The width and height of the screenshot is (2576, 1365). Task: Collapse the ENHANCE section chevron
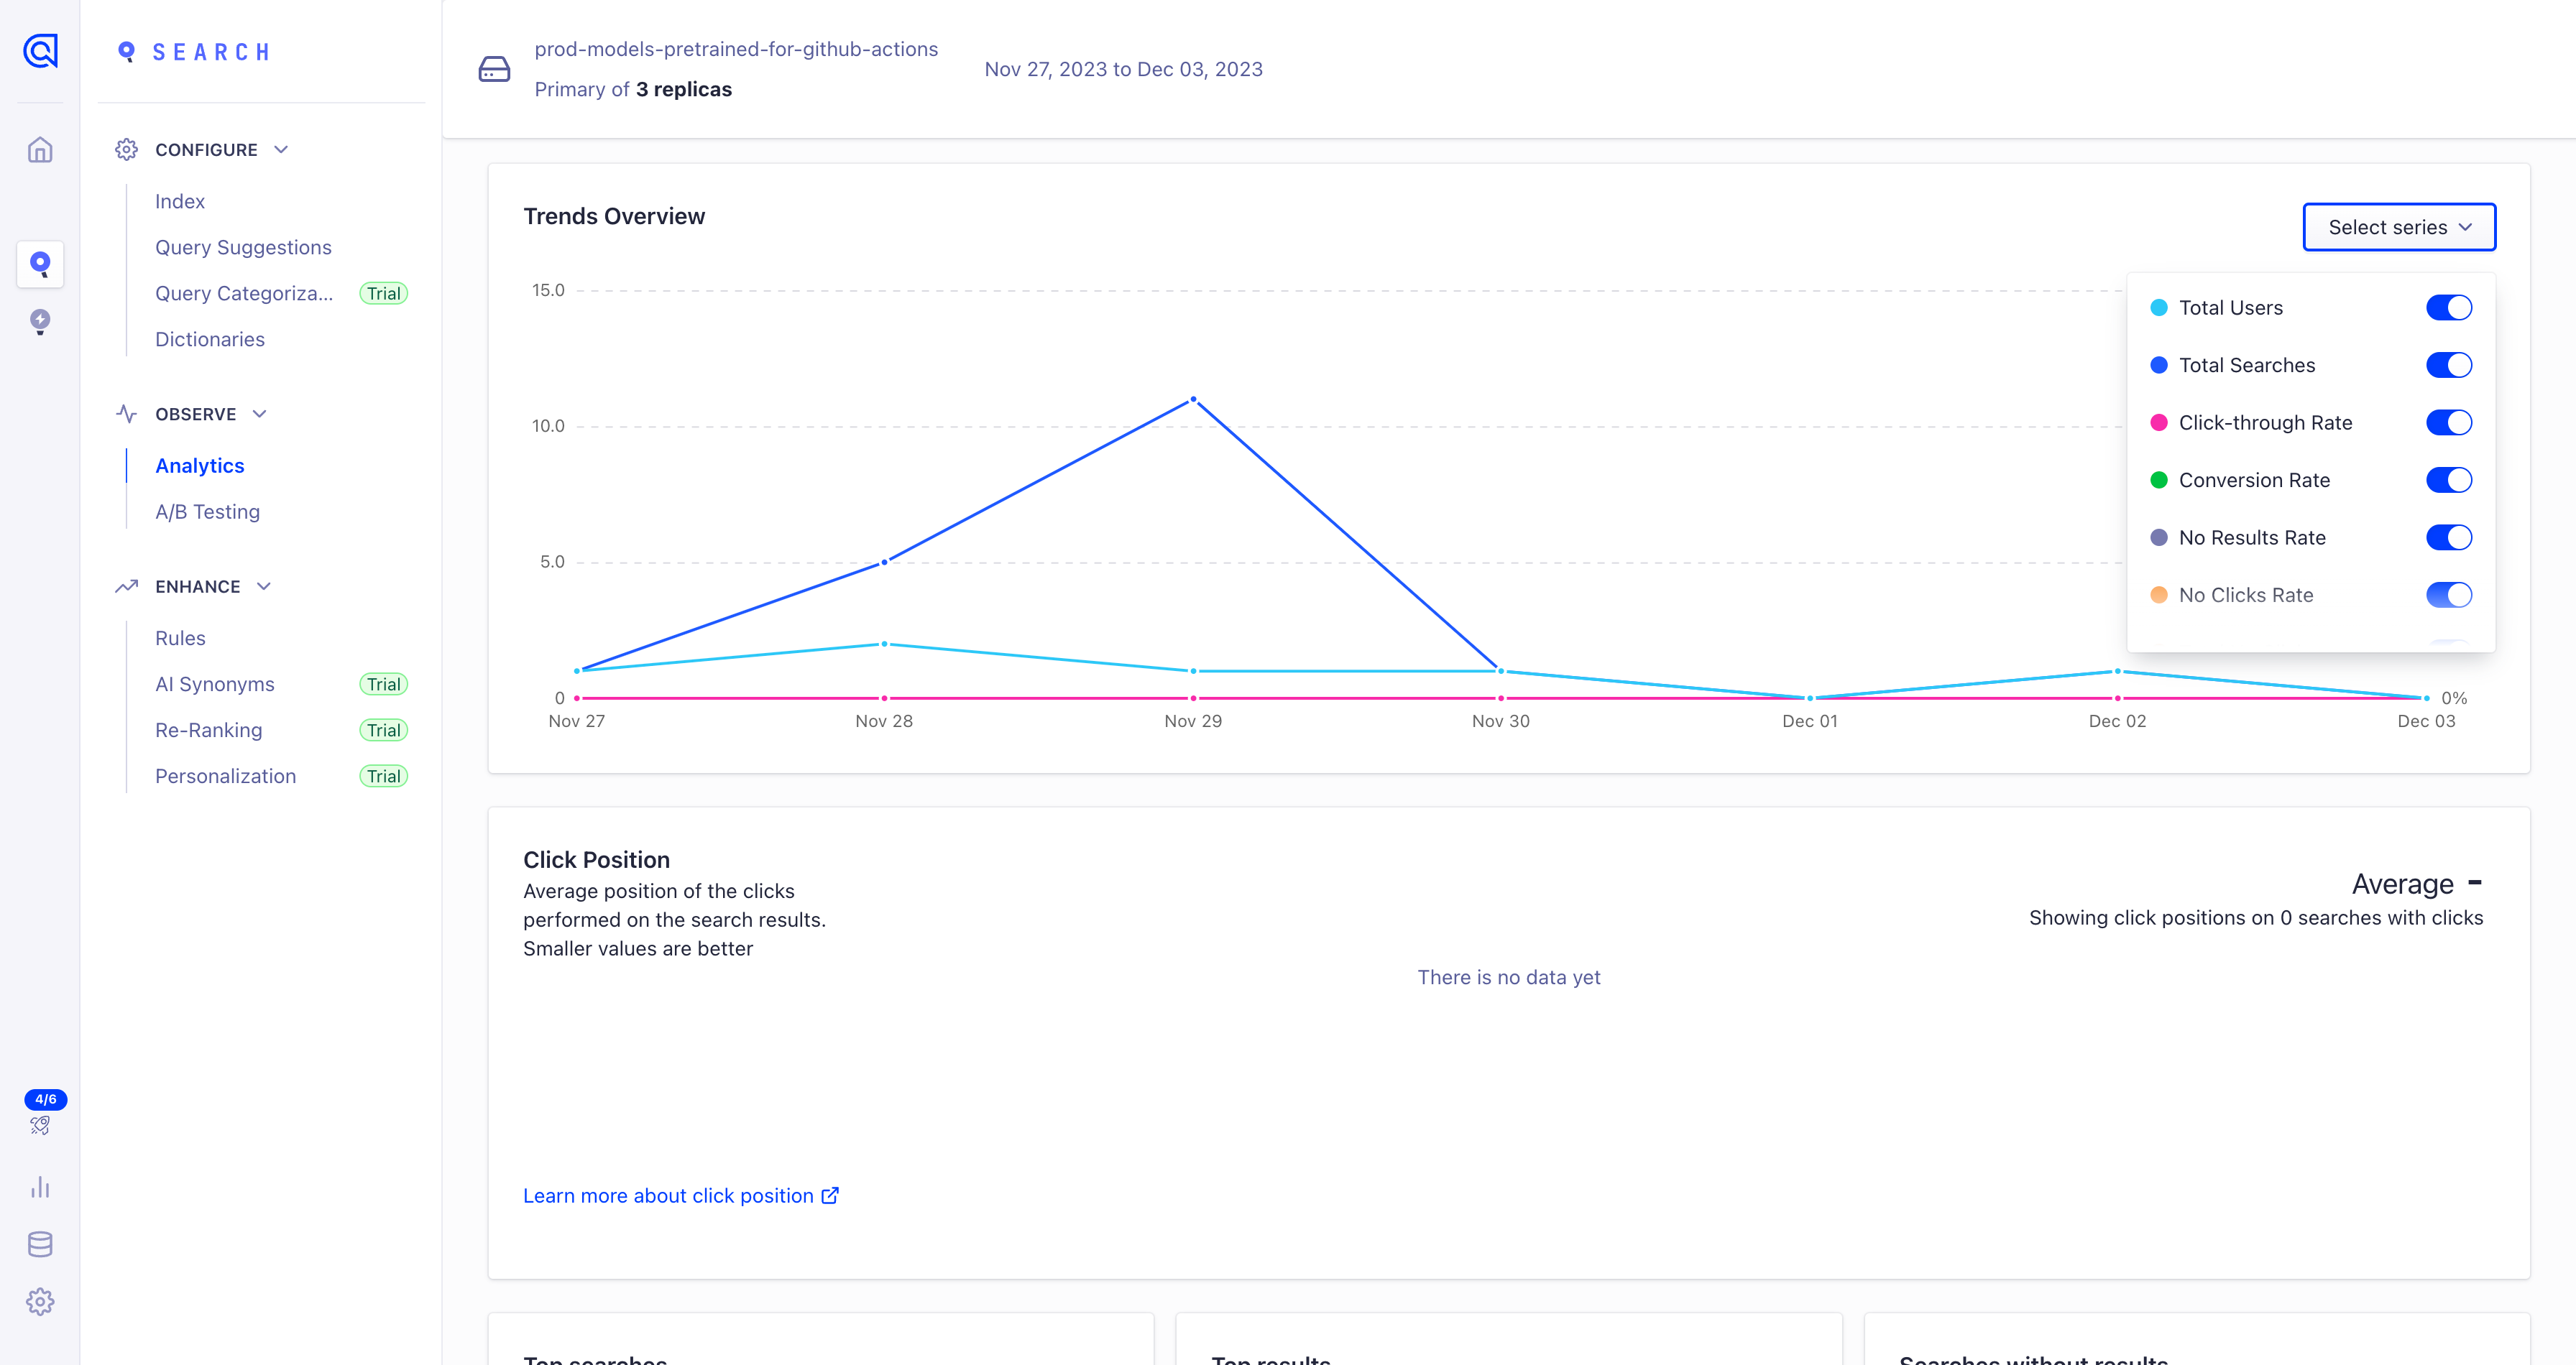264,586
